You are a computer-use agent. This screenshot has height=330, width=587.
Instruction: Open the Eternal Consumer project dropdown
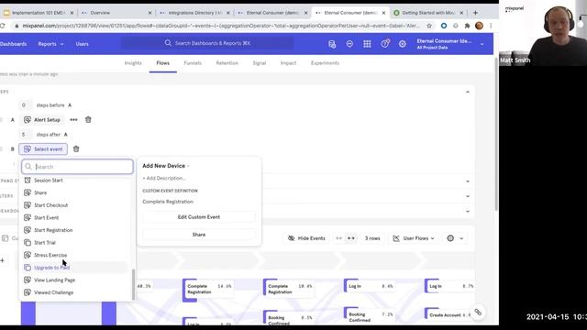[x=450, y=44]
